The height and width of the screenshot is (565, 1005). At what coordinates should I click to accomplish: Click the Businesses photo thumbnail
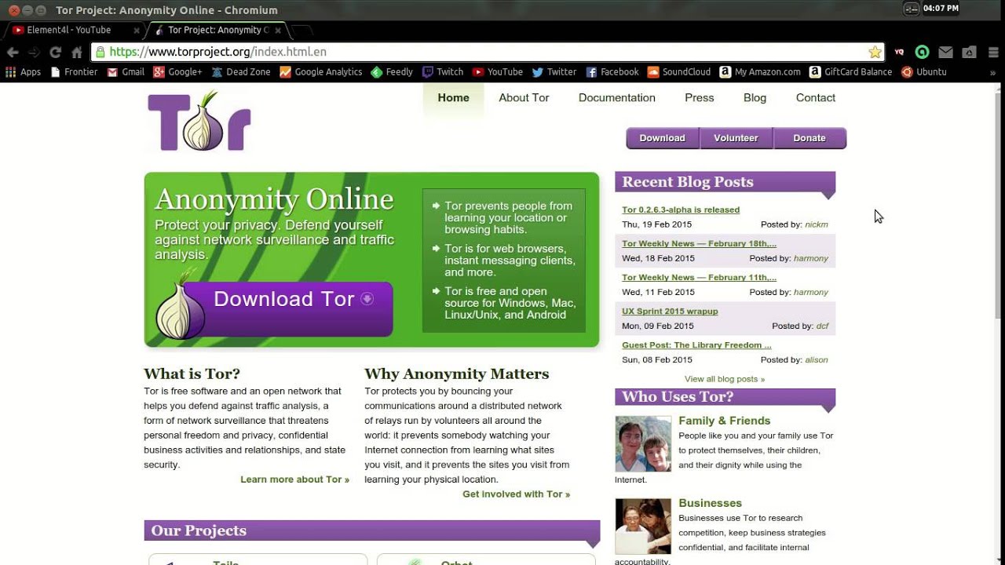point(643,527)
